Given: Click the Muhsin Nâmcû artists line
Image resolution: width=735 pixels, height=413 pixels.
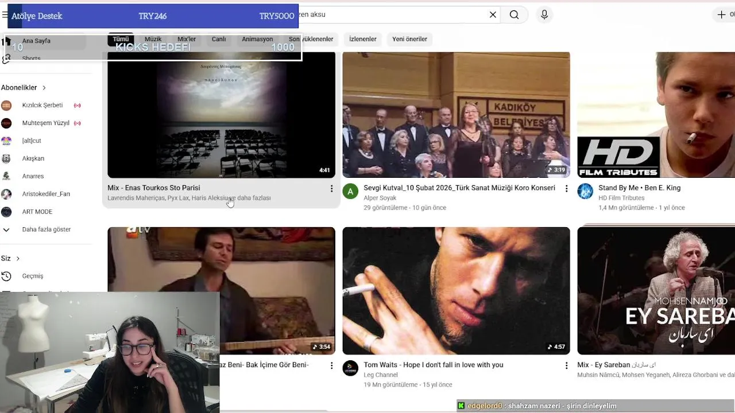Looking at the screenshot, I should (656, 375).
